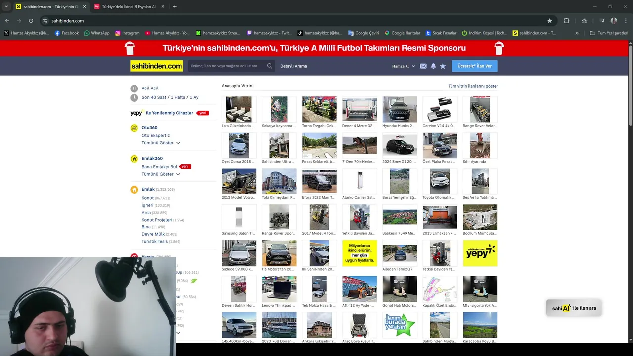Click the clock icon beside Son 48 Saat
Viewport: 633px width, 356px height.
pos(134,98)
